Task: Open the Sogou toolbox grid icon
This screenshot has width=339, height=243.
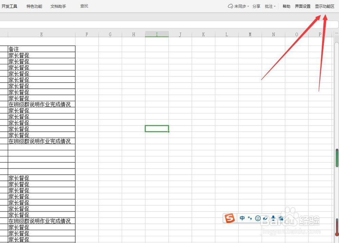Action: coord(281,218)
